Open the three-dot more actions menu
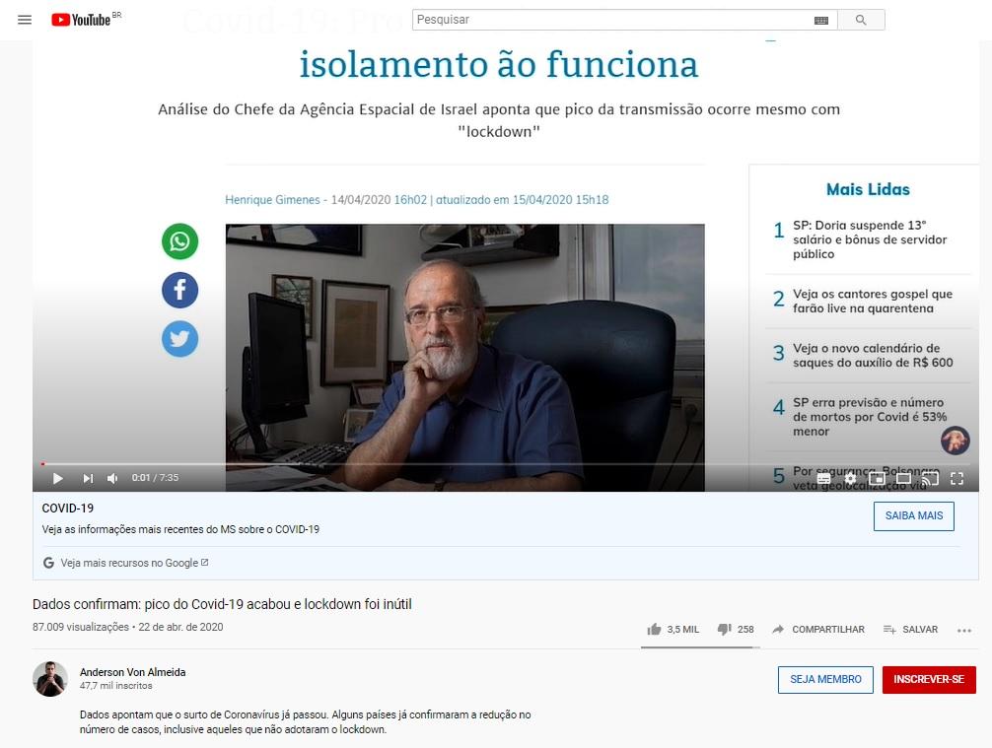992x748 pixels. click(x=964, y=631)
